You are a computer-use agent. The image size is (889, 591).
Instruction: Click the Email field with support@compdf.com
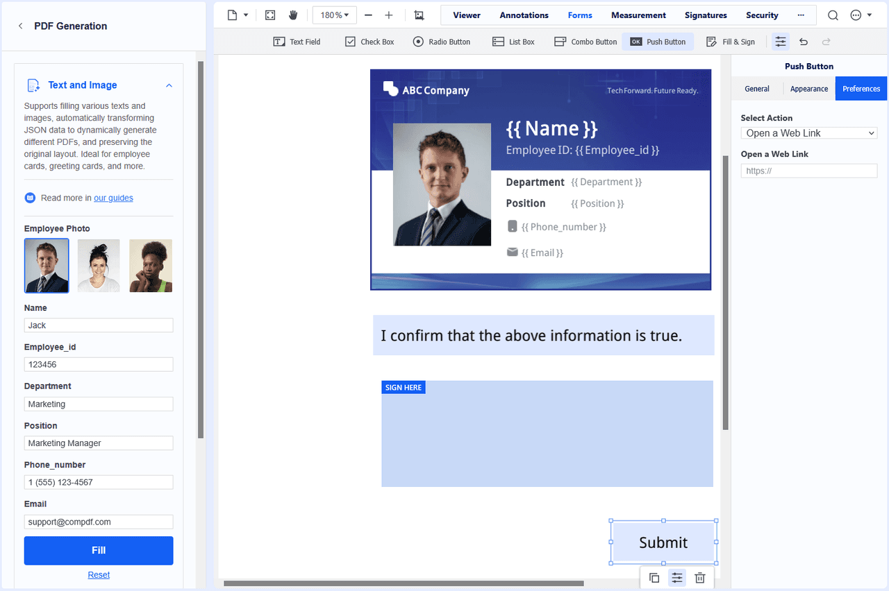[99, 522]
